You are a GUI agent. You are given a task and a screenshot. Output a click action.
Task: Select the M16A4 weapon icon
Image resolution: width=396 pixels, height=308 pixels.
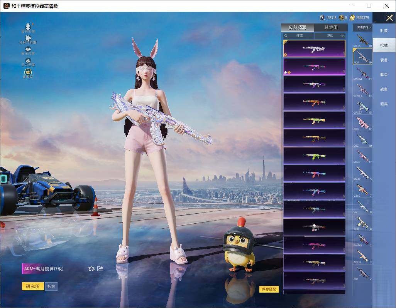362,73
